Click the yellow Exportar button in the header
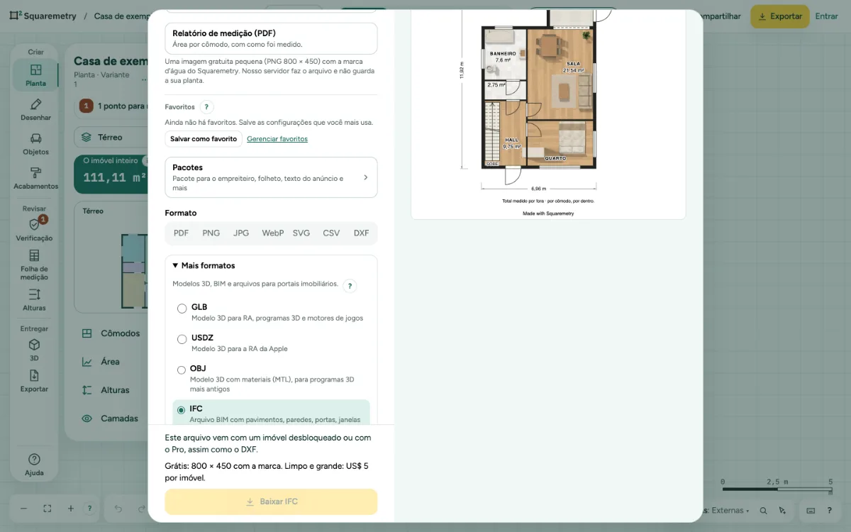851x532 pixels. [x=780, y=16]
